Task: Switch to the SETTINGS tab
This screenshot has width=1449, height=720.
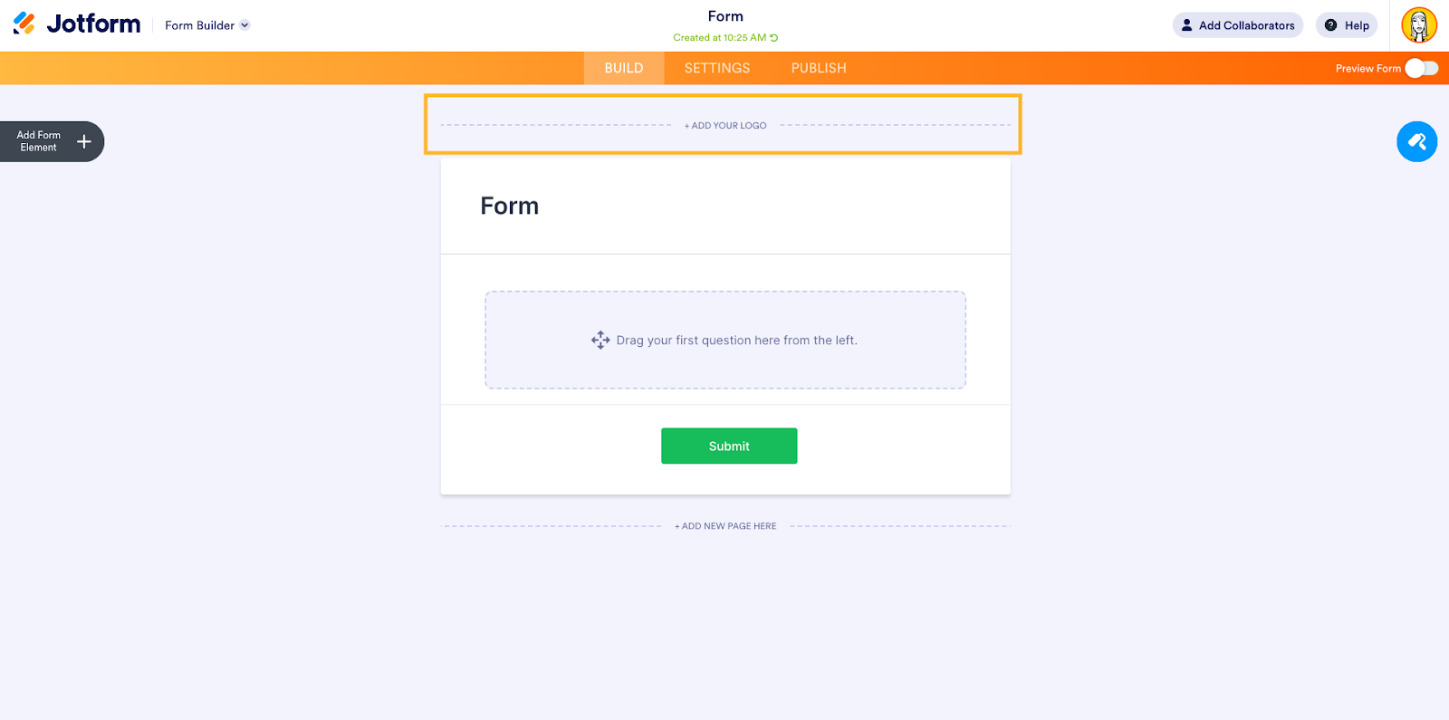Action: point(717,68)
